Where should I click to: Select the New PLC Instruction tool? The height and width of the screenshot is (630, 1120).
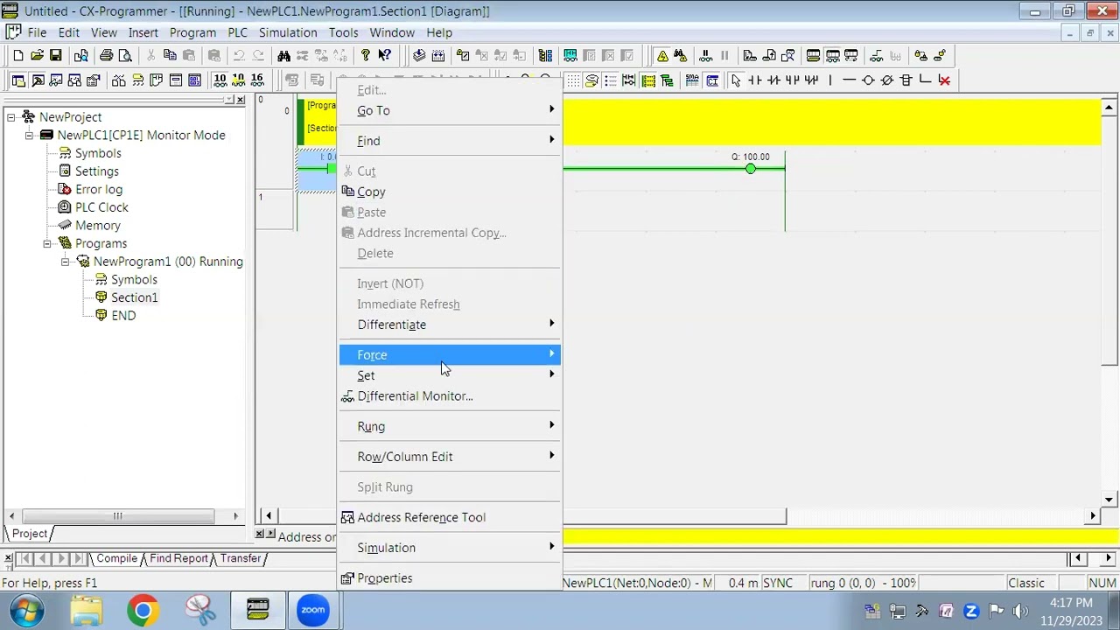[906, 80]
